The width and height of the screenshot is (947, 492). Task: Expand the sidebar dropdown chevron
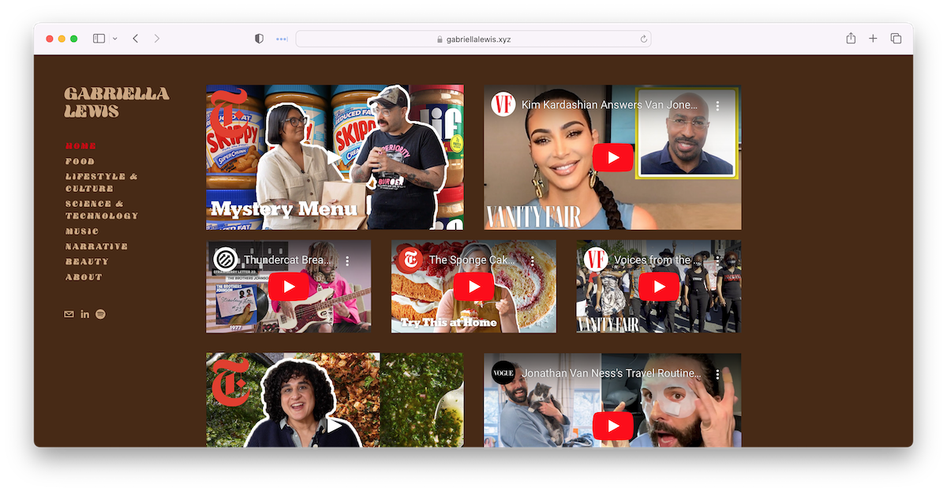pyautogui.click(x=115, y=39)
